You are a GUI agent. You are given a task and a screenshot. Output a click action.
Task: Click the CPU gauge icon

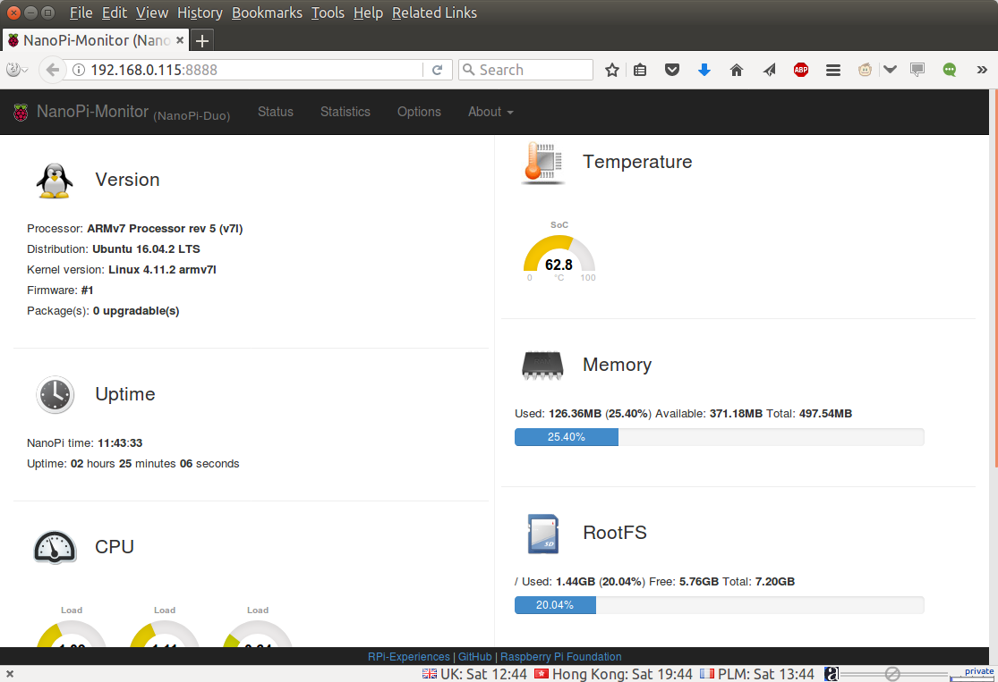(x=55, y=547)
